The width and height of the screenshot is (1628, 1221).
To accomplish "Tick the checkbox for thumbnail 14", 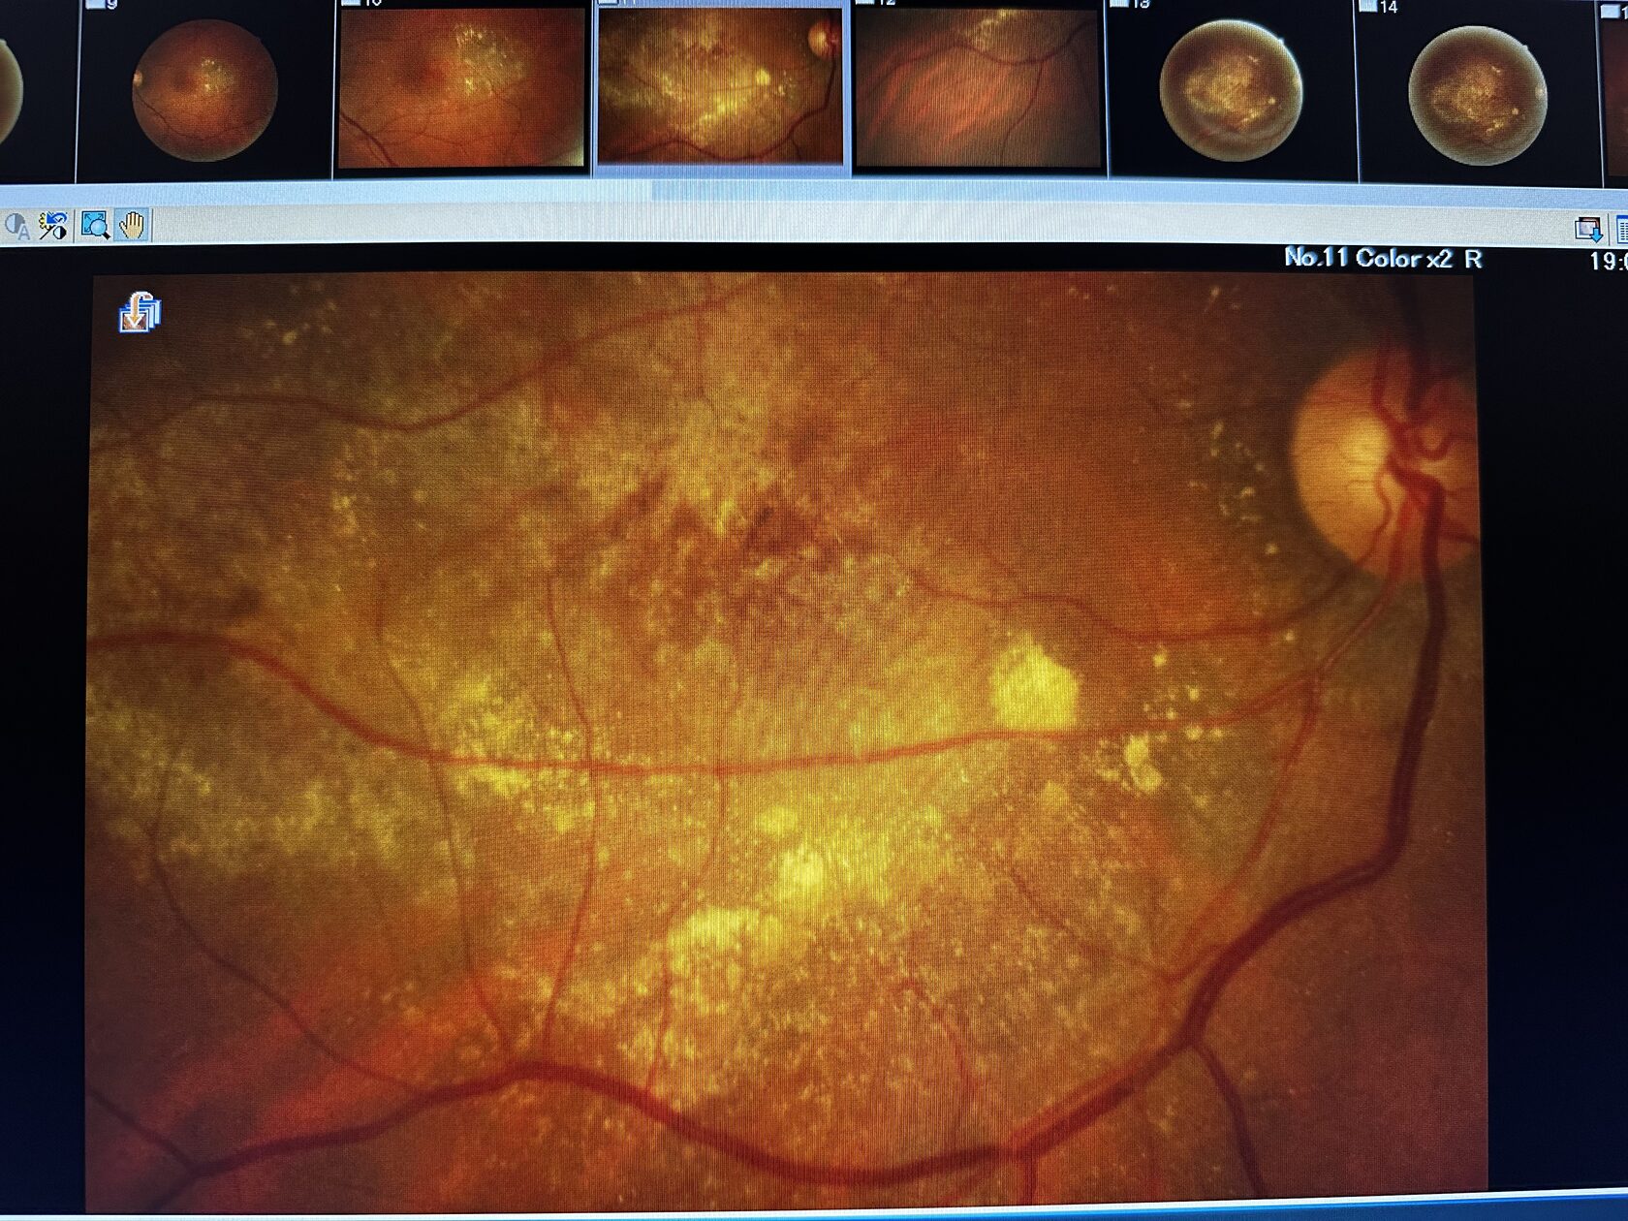I will (1367, 6).
